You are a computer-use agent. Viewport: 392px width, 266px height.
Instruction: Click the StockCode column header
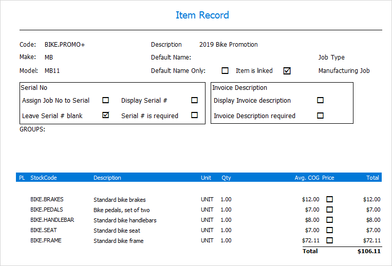tap(44, 178)
